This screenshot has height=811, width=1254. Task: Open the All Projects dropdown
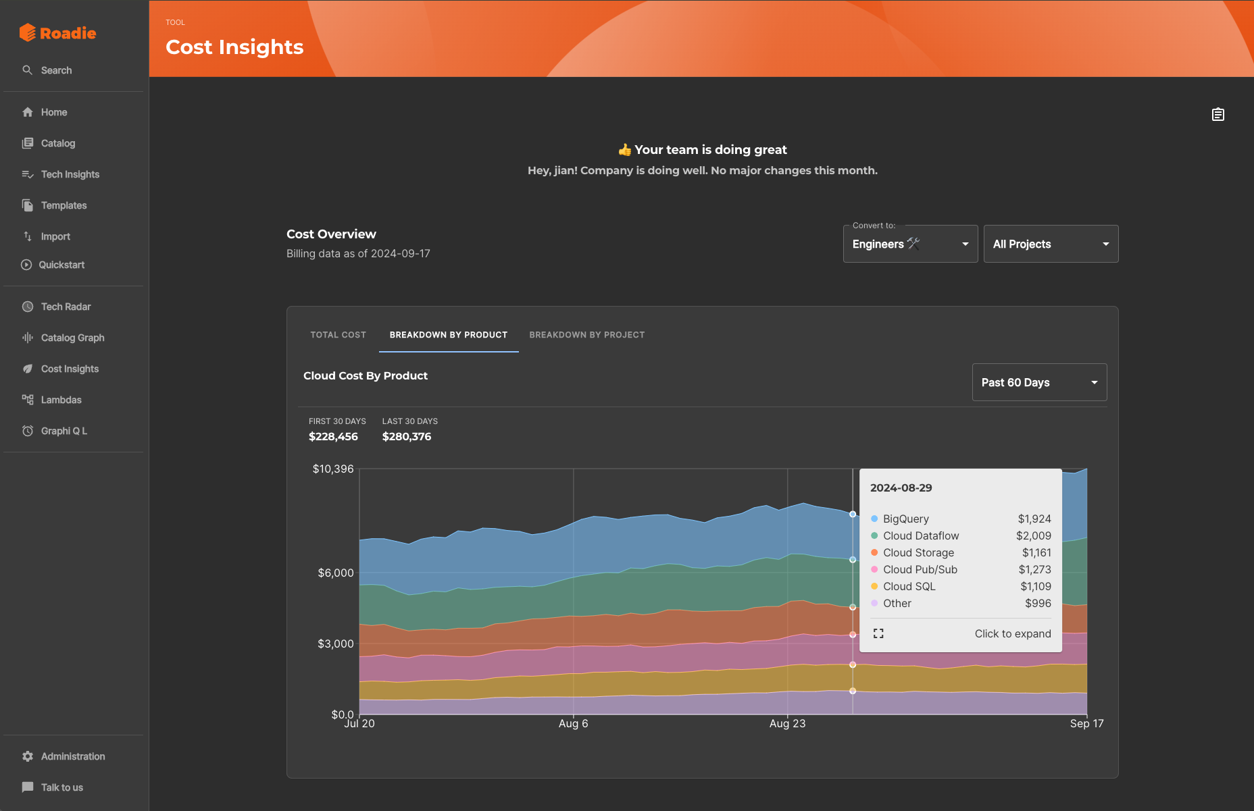(x=1051, y=244)
